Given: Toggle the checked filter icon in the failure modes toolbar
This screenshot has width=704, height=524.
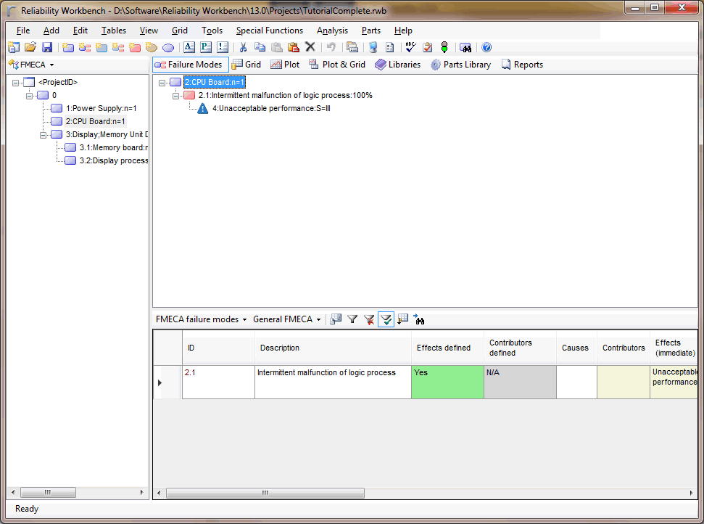Looking at the screenshot, I should click(386, 319).
